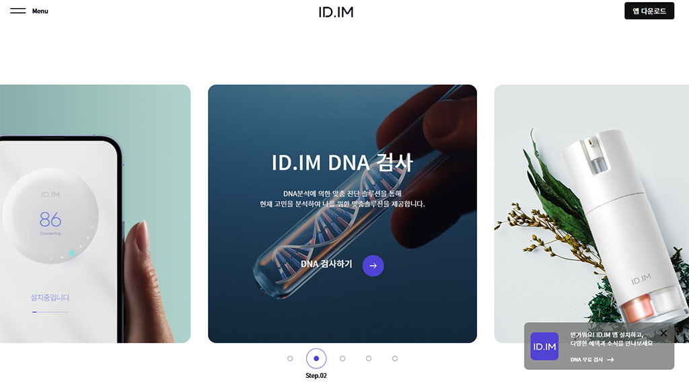689x386 pixels.
Task: Click the arrow next to DNA 무료 검사
Action: (610, 360)
